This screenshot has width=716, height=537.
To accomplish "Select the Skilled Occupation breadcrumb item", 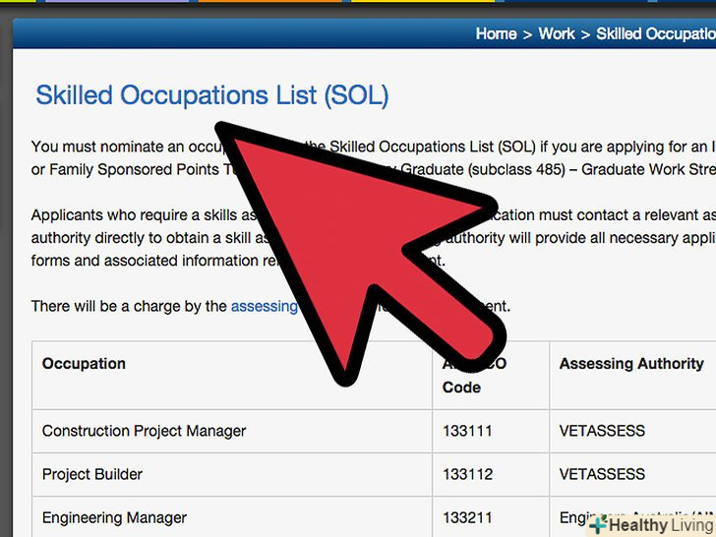I will 655,33.
